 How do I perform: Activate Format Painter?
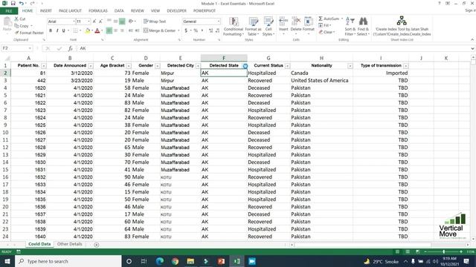pyautogui.click(x=29, y=33)
